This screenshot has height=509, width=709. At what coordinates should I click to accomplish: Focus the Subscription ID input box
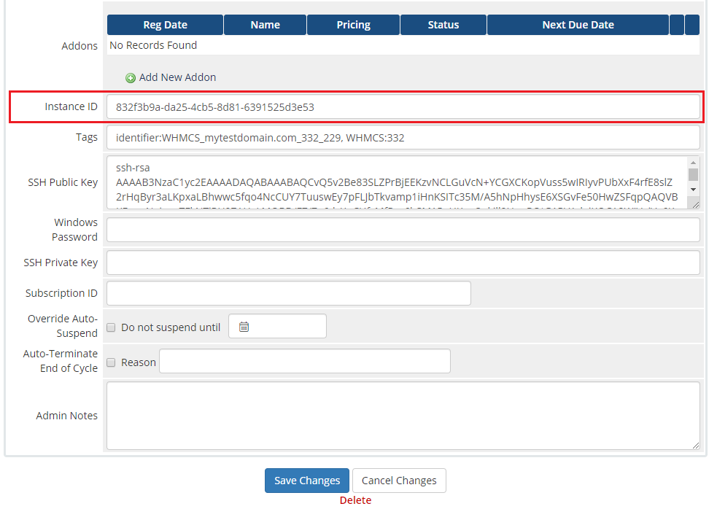pos(289,293)
